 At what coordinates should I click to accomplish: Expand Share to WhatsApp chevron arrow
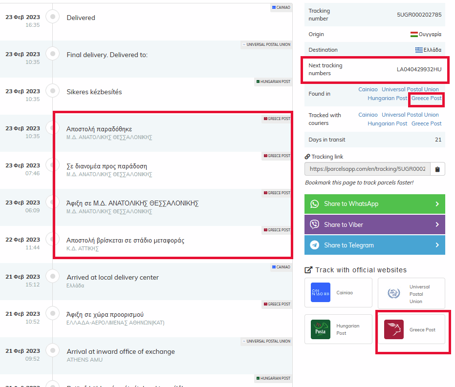click(x=437, y=204)
